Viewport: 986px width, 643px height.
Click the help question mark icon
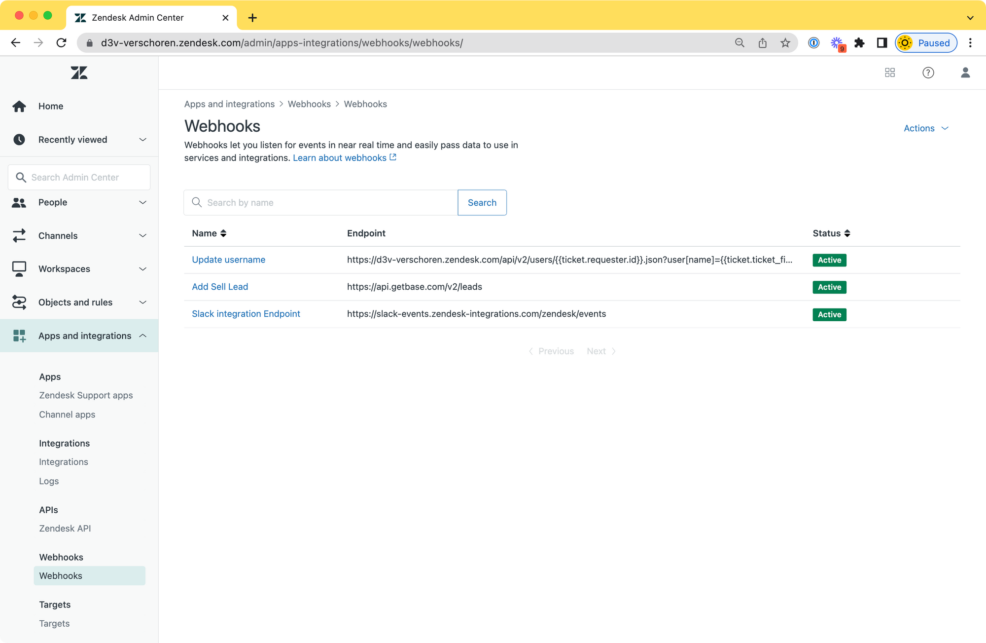point(928,73)
